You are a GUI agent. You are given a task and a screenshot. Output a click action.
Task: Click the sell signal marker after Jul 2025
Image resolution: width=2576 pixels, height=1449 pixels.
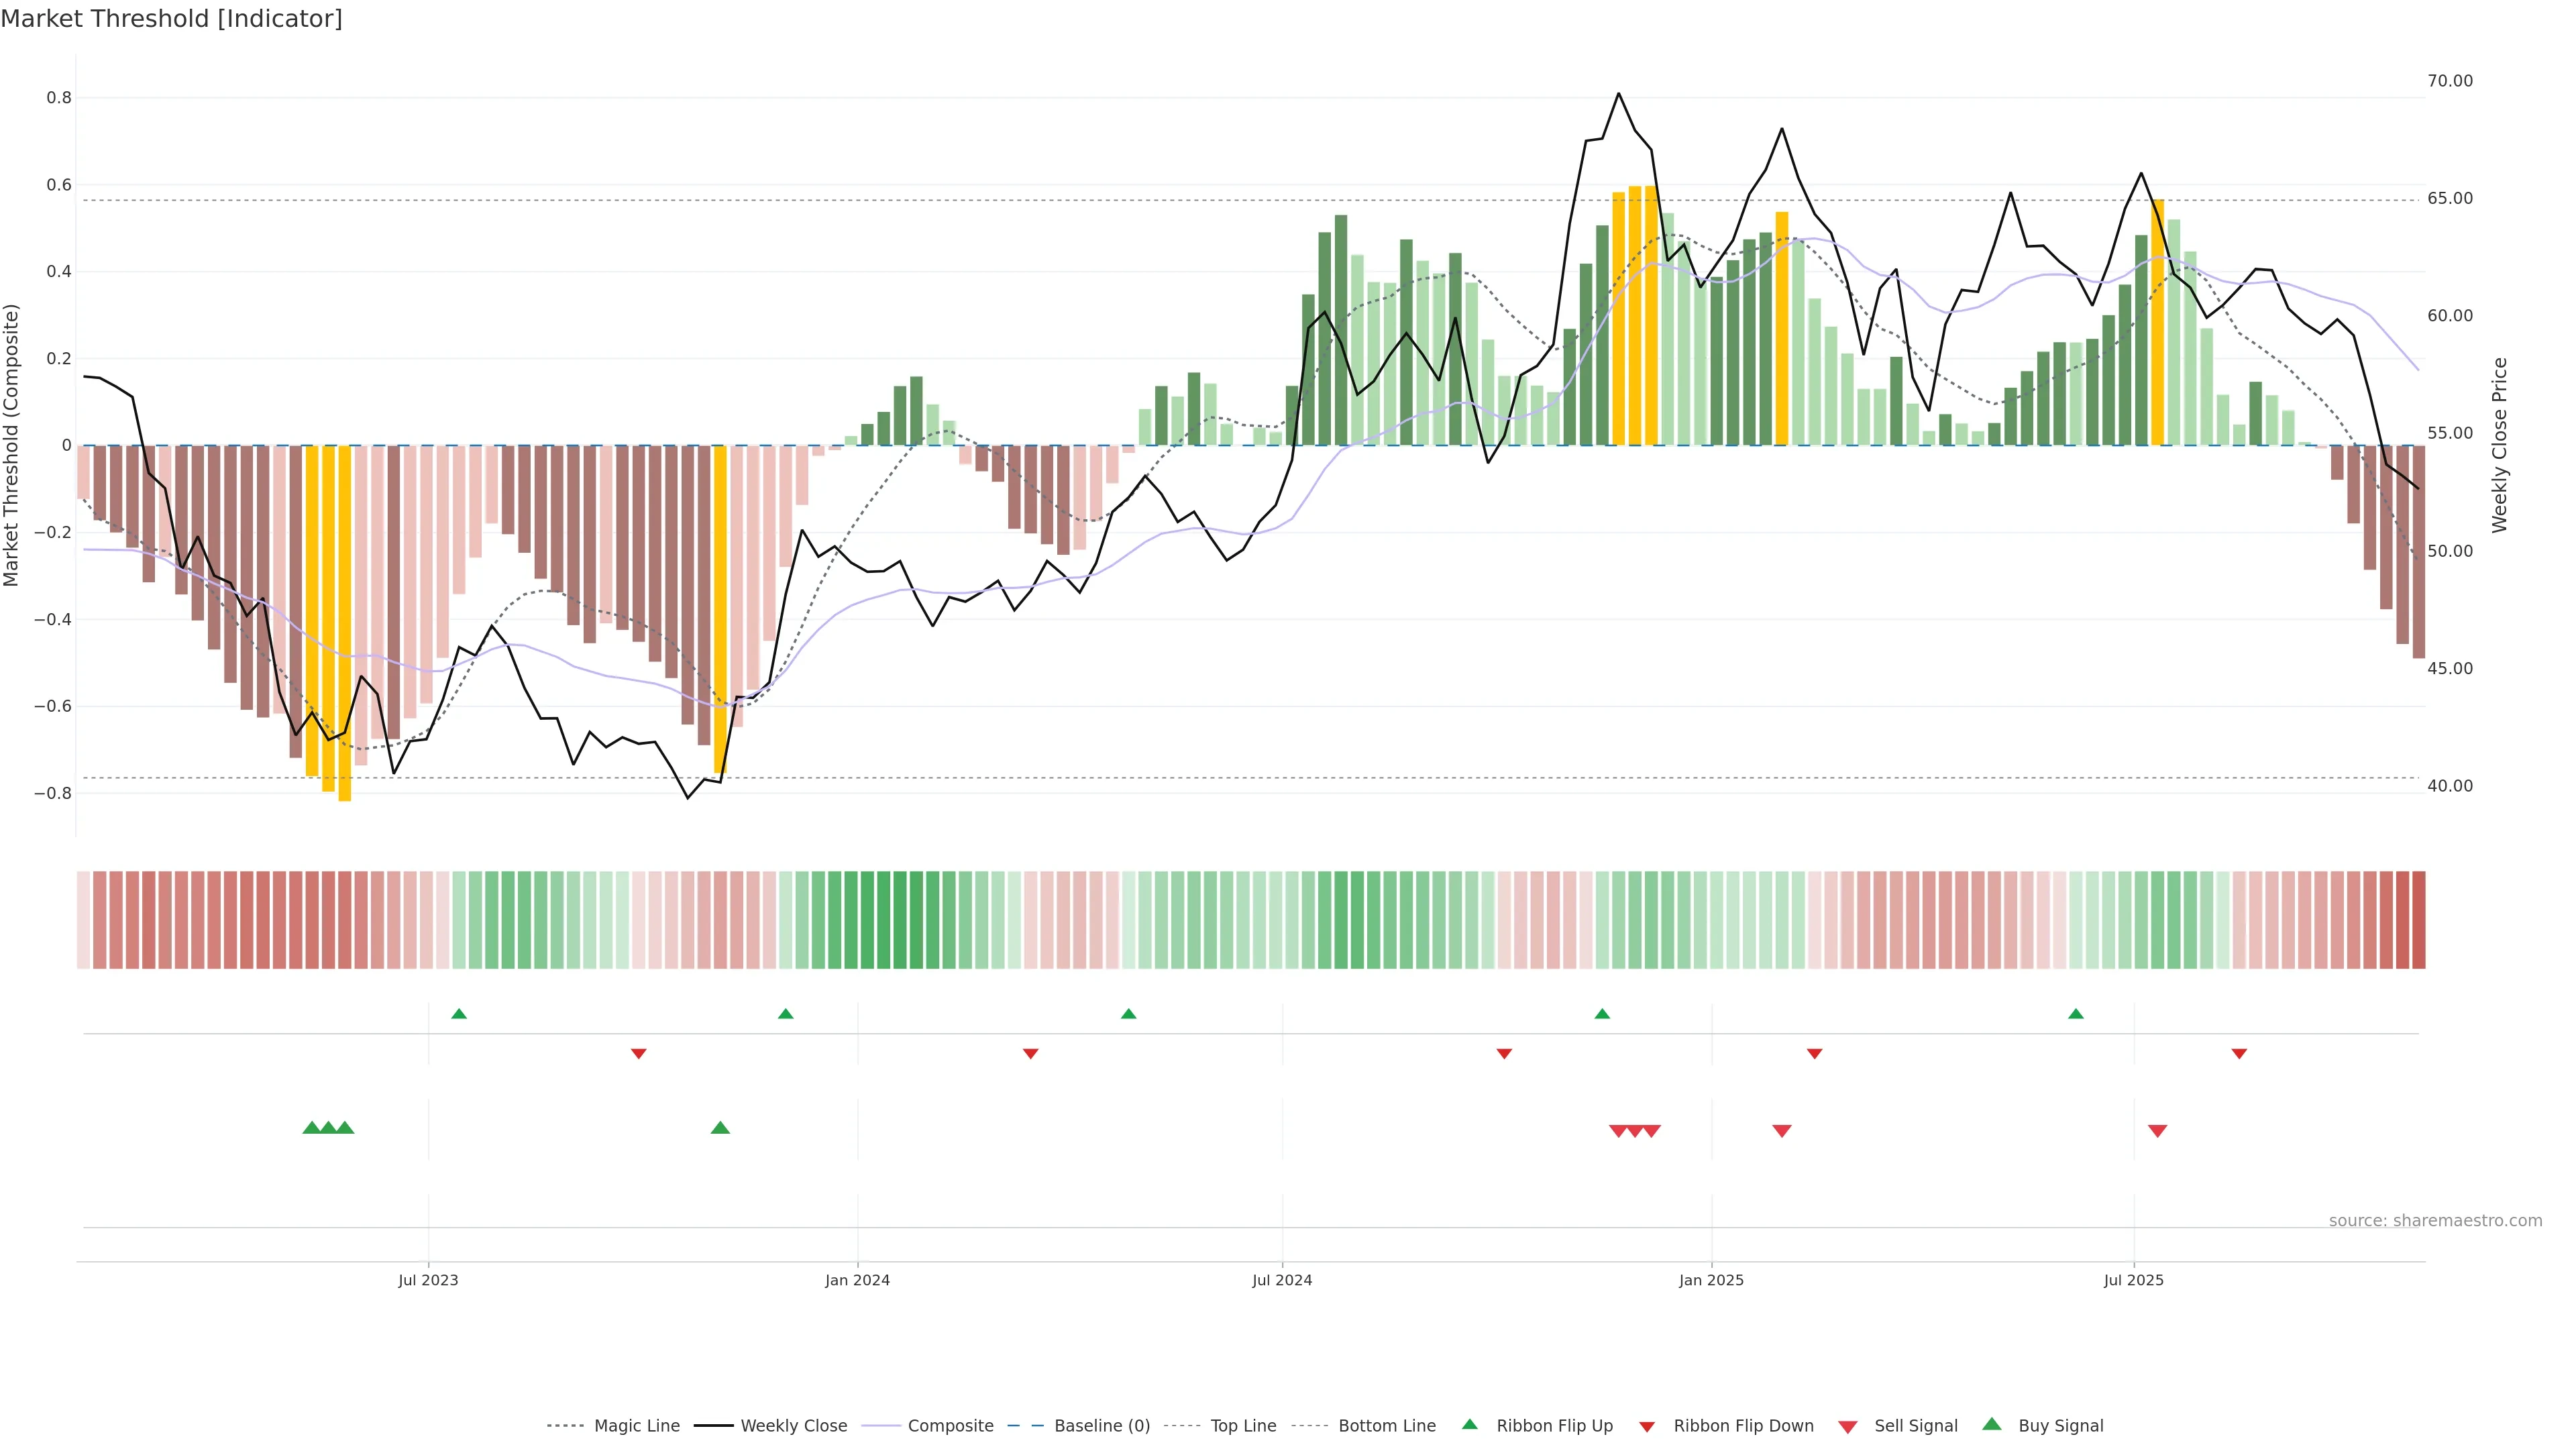2157,1131
